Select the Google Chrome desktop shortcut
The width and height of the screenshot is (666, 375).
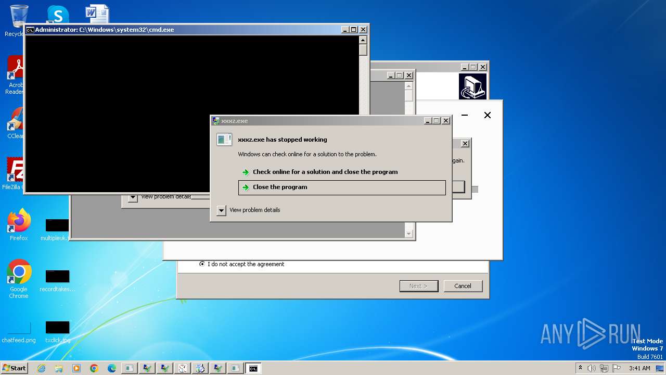(19, 279)
